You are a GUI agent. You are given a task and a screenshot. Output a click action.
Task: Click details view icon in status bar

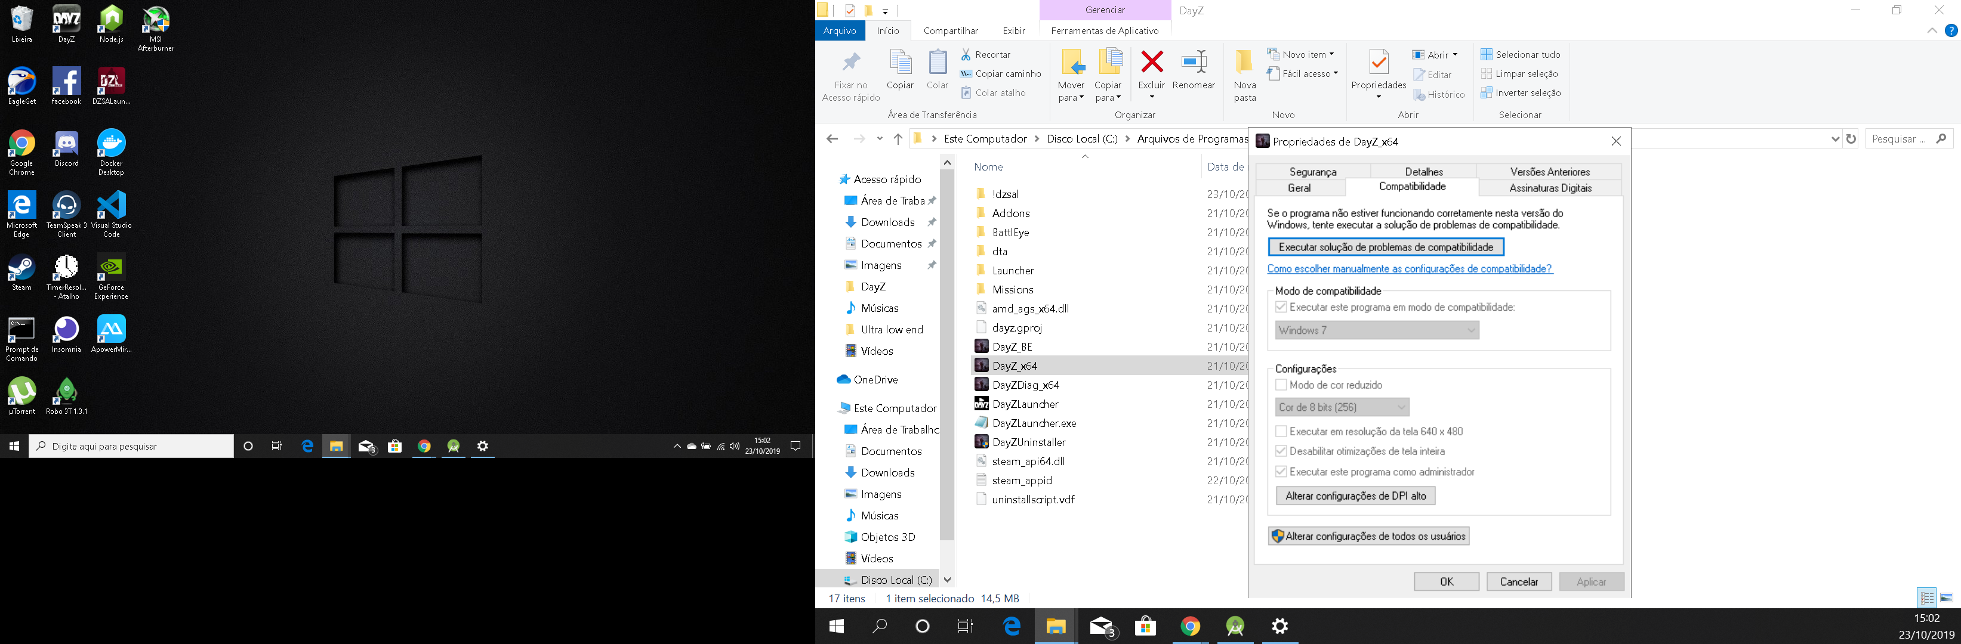point(1927,597)
